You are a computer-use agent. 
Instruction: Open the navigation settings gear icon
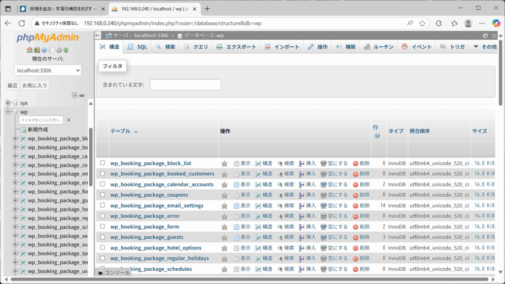click(58, 50)
